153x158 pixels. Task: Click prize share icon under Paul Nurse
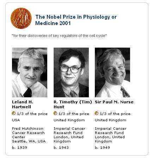click(x=97, y=113)
